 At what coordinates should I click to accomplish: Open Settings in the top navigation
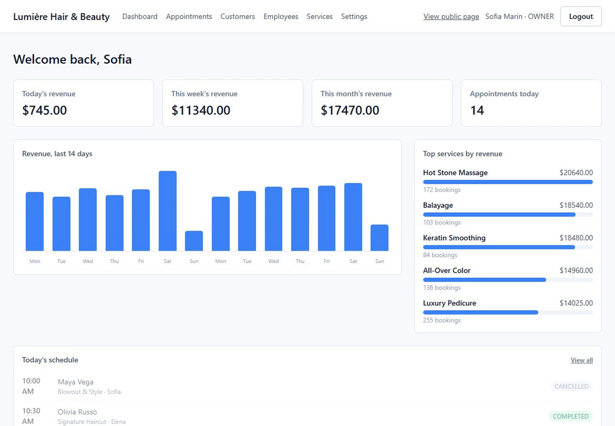pyautogui.click(x=354, y=17)
